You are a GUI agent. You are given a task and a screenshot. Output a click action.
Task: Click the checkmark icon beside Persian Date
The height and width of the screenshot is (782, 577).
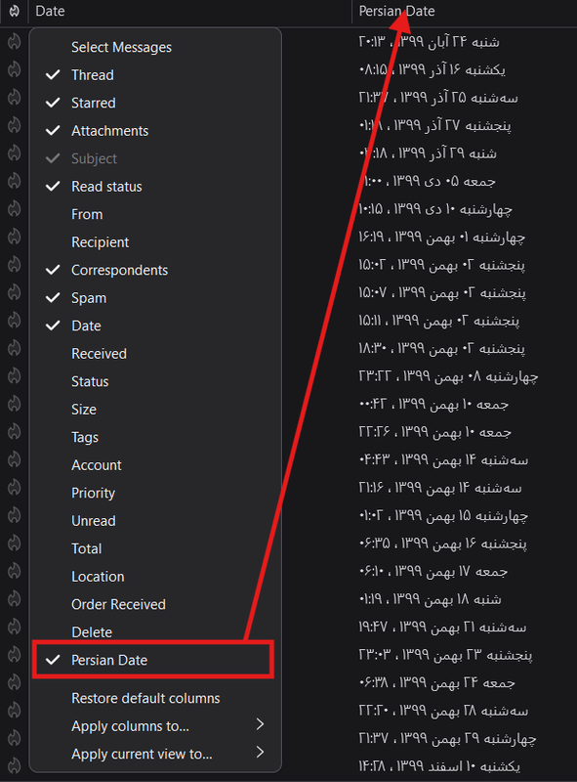point(53,660)
